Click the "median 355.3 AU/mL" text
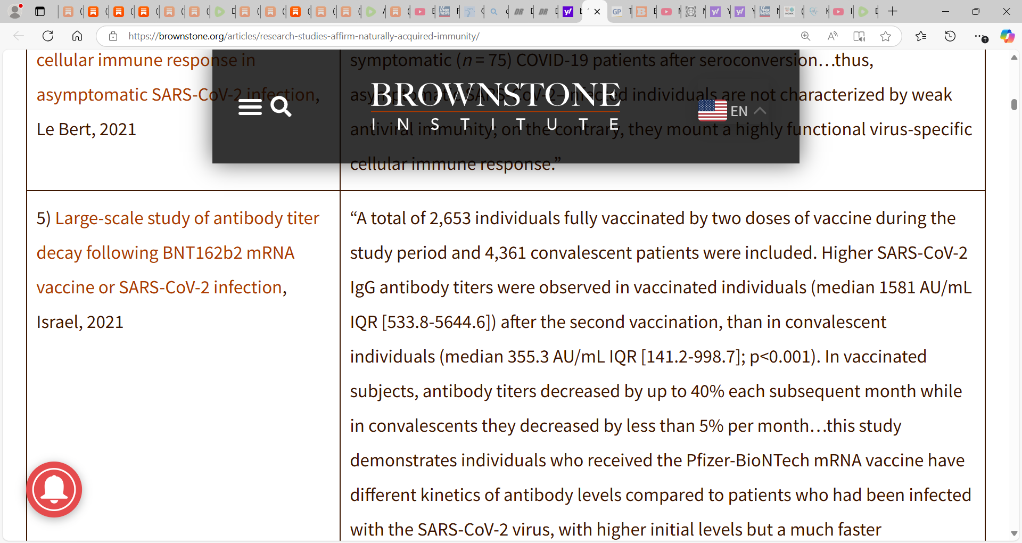Screen dimensions: 1022x543 [x=524, y=357]
